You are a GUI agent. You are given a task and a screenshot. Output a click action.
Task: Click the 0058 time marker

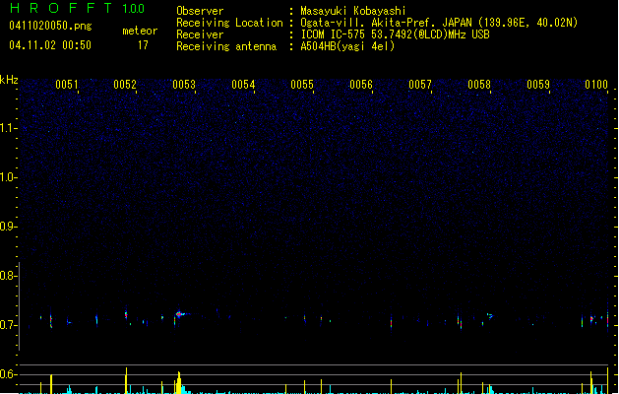coord(479,85)
